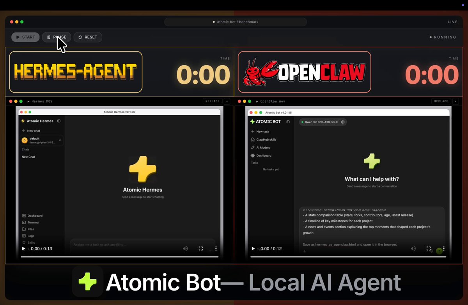Click the Atomic Bot logo in bottom caption

(x=88, y=282)
